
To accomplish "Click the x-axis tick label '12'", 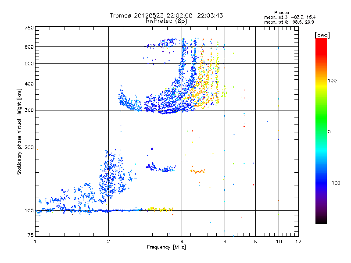I will tap(298, 242).
